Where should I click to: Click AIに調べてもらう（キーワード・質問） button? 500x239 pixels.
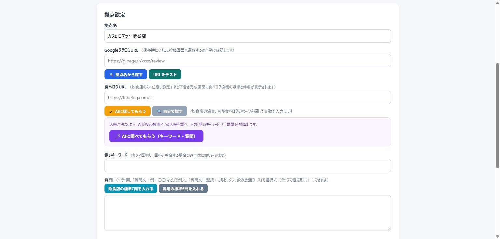pyautogui.click(x=156, y=136)
